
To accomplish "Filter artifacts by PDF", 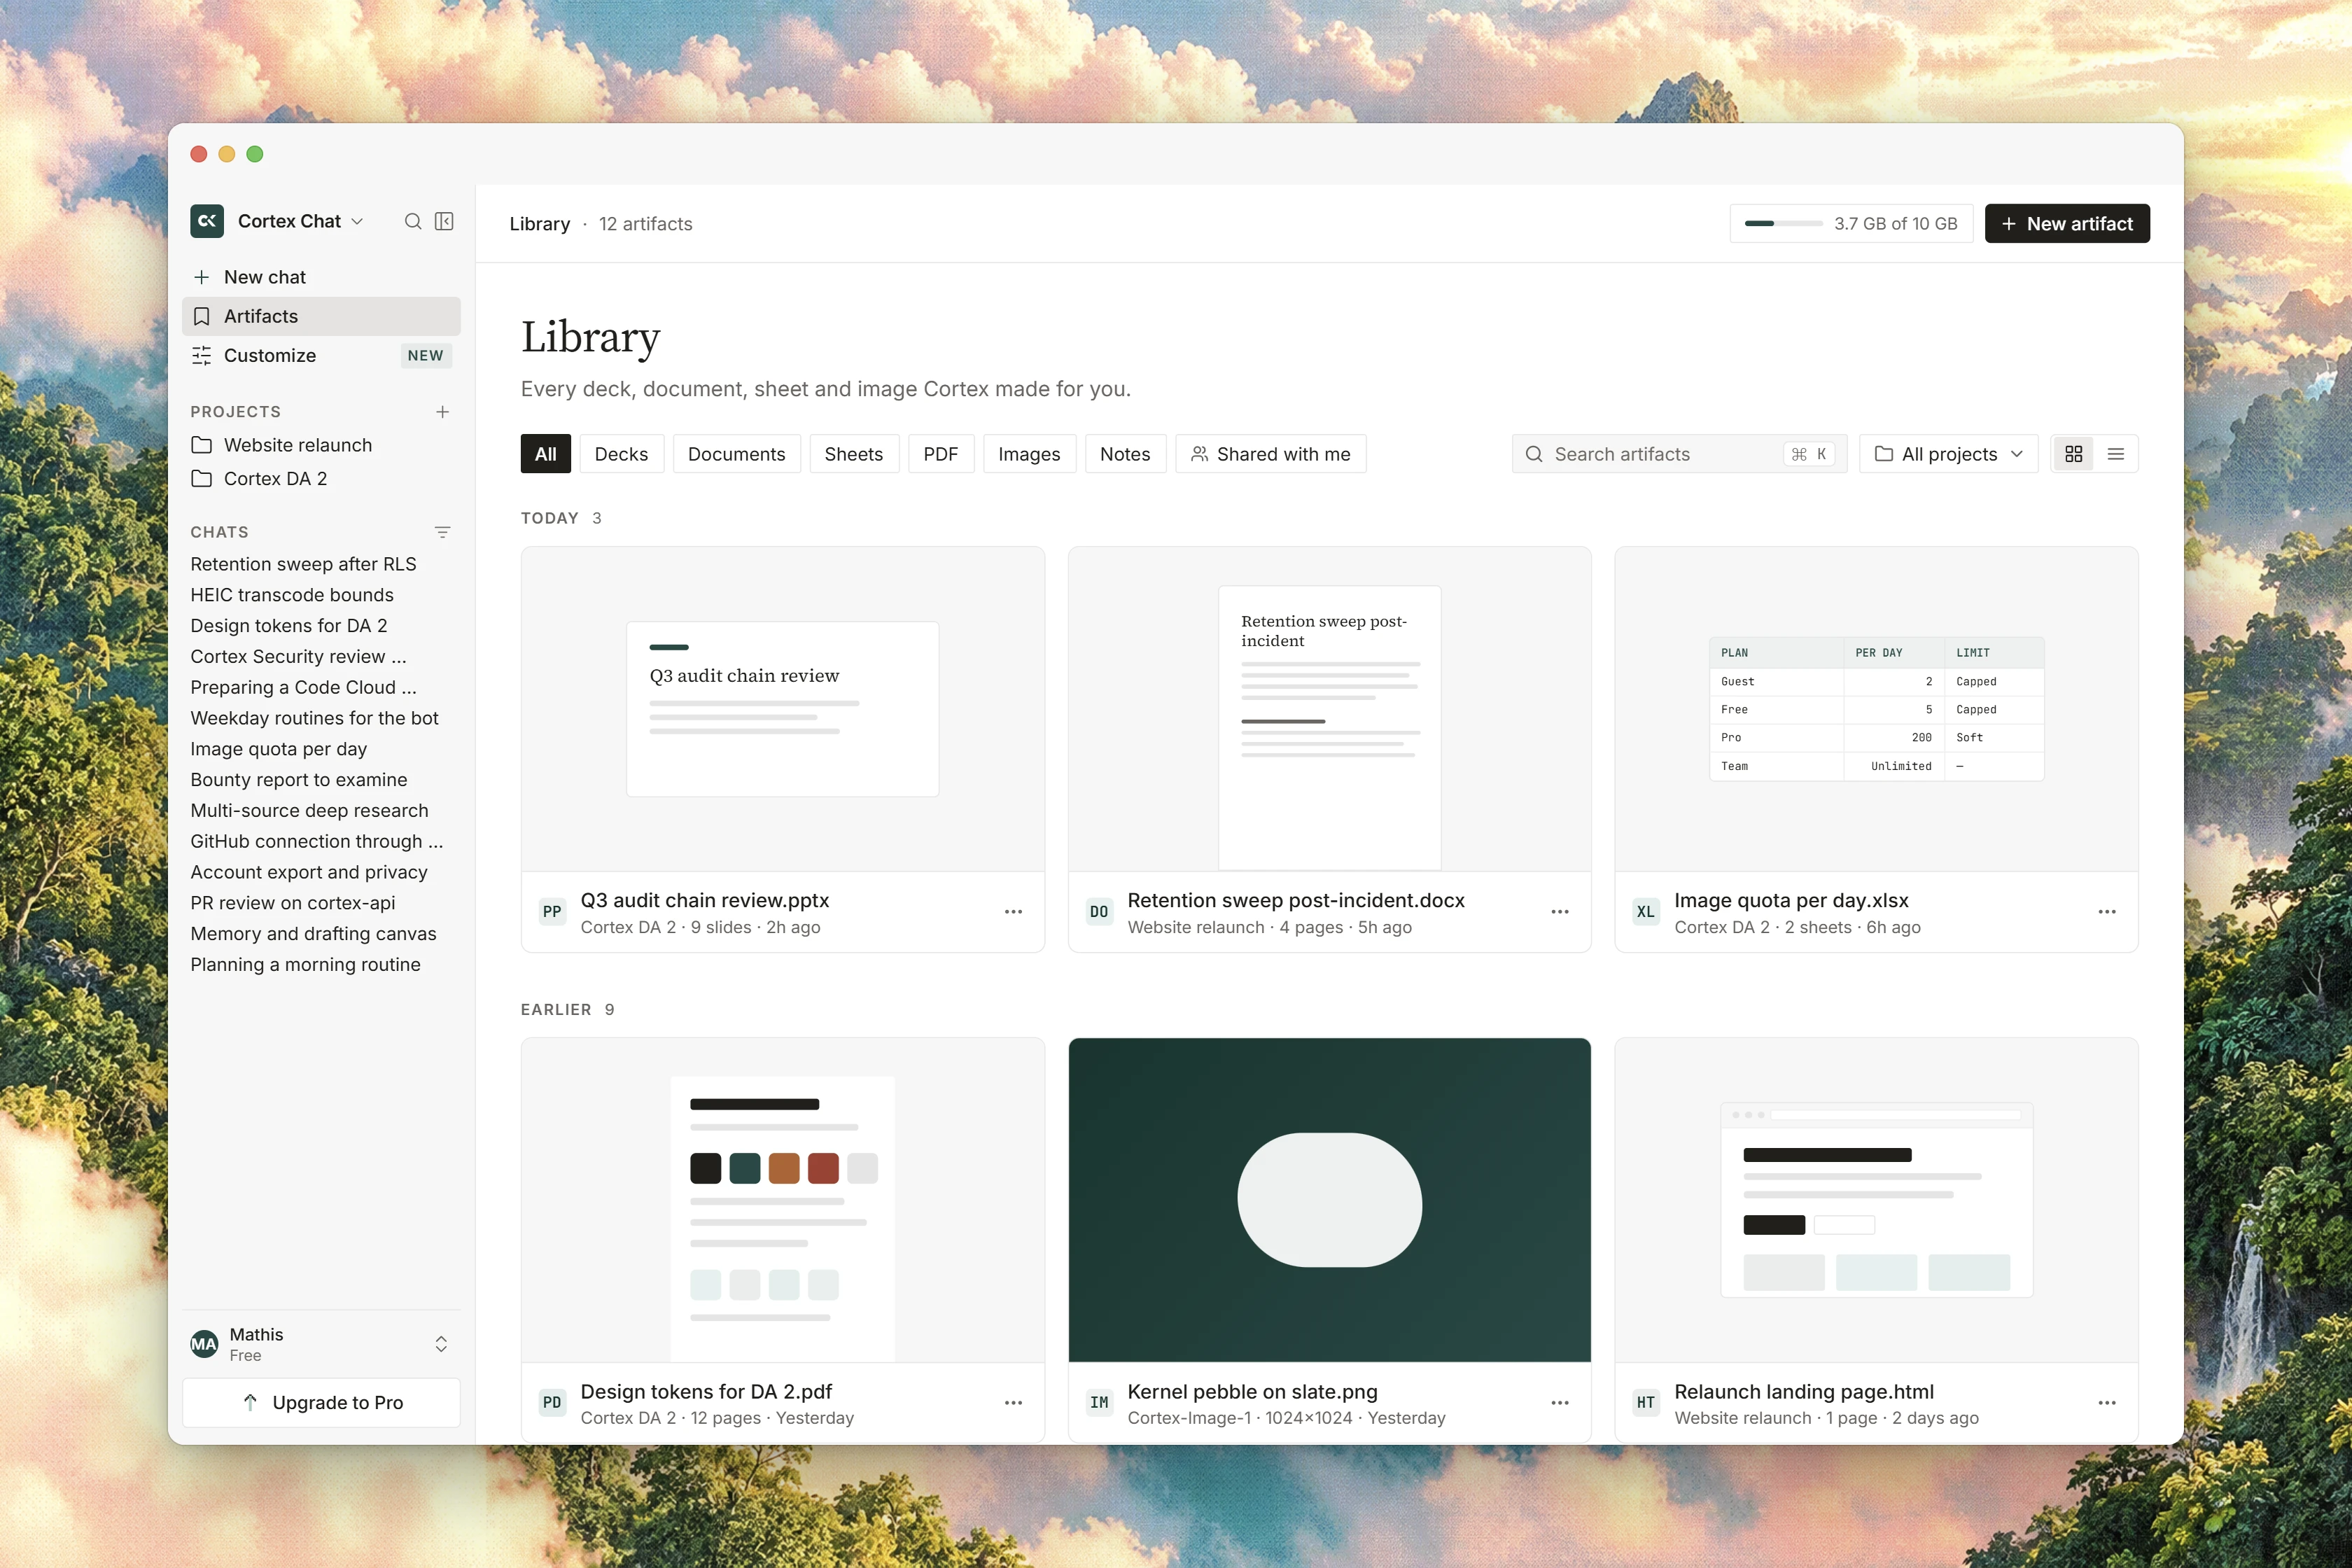I will (x=941, y=454).
